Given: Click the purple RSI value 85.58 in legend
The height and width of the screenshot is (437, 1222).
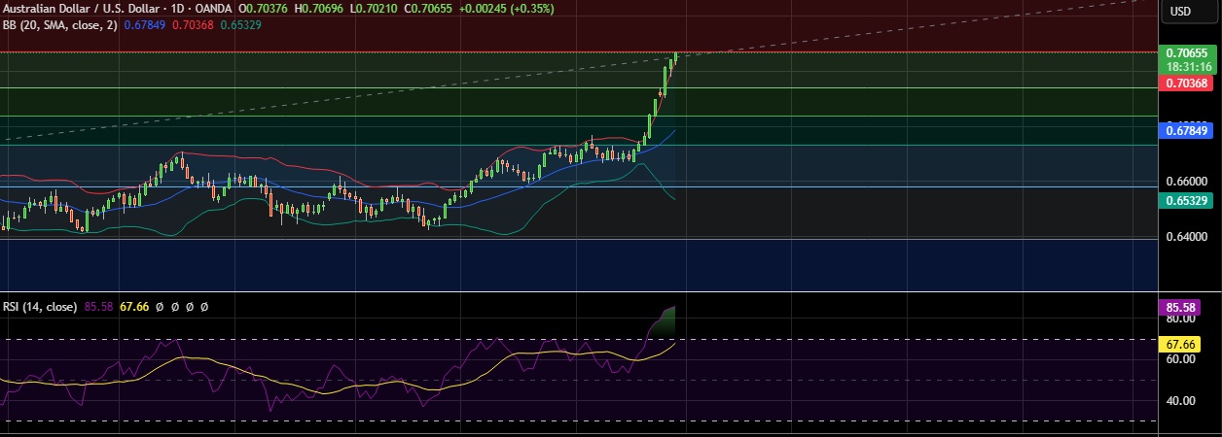Looking at the screenshot, I should pos(99,306).
